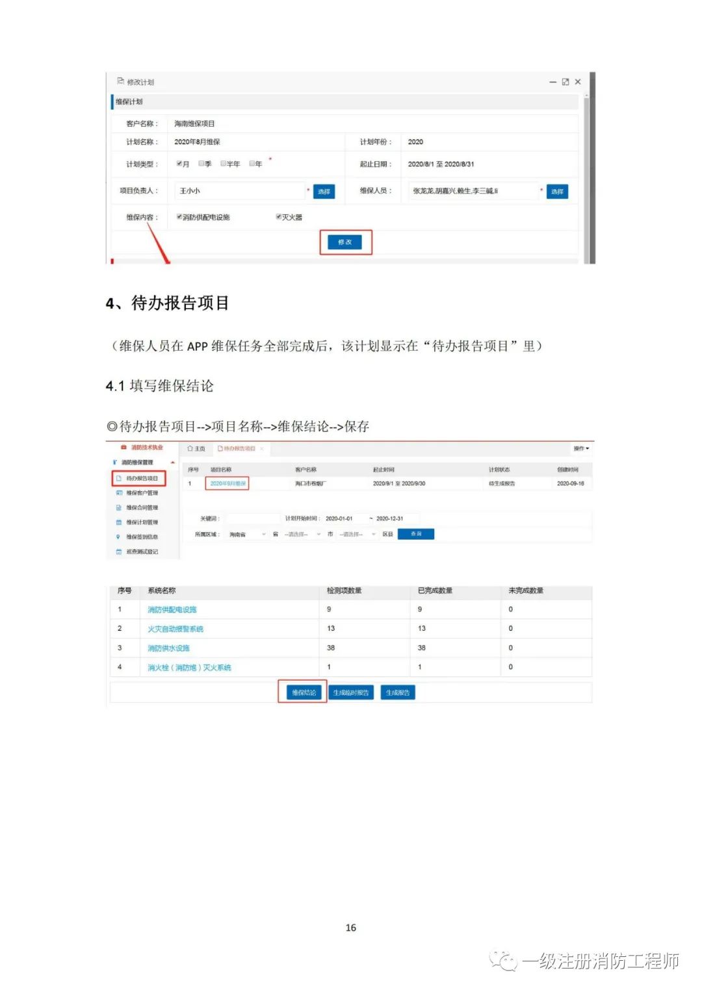702x992 pixels.
Task: Close the 修改计划 dialog
Action: (578, 82)
